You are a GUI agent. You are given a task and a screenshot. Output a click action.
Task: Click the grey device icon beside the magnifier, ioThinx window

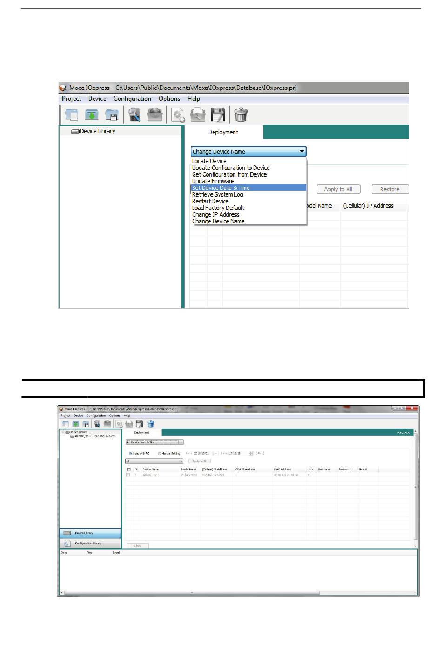click(x=107, y=424)
